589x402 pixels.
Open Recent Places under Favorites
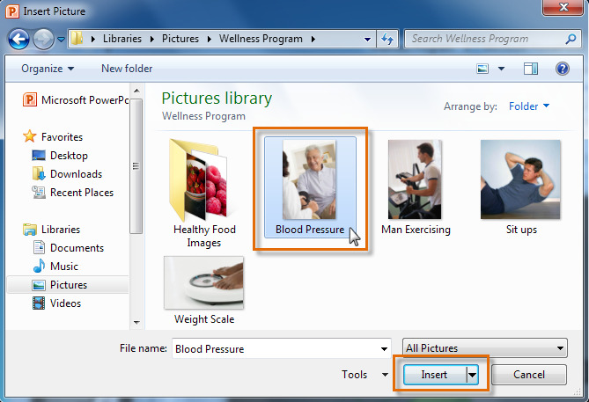(82, 193)
